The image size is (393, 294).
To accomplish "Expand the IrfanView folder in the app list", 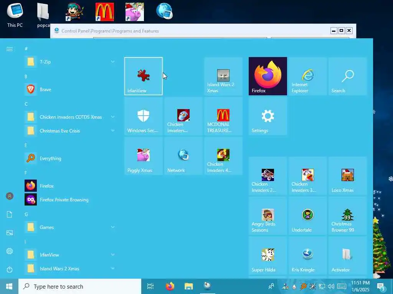I will tap(70, 255).
